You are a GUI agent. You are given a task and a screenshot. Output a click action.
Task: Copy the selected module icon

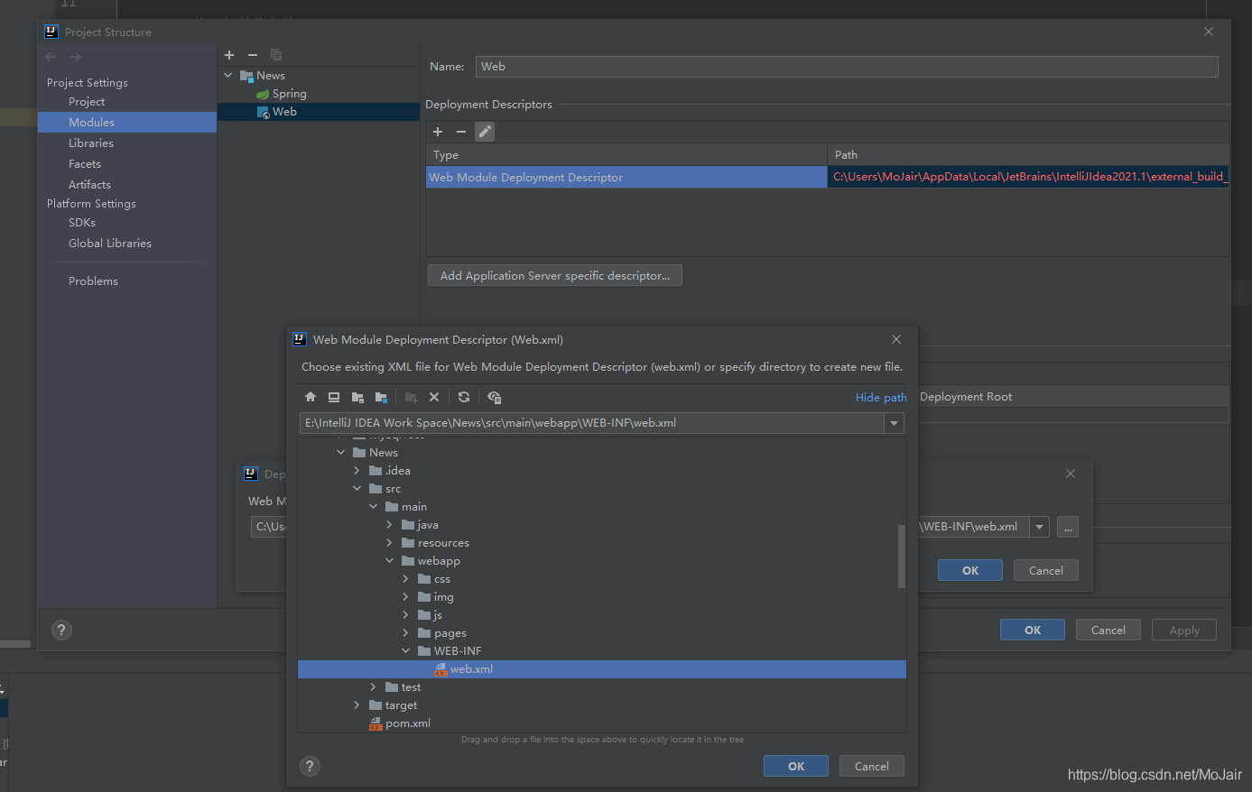coord(276,55)
